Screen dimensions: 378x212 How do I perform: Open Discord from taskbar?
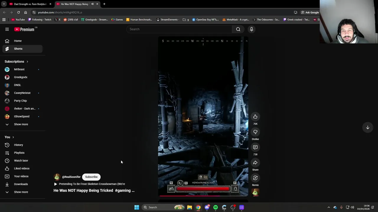(x=207, y=207)
